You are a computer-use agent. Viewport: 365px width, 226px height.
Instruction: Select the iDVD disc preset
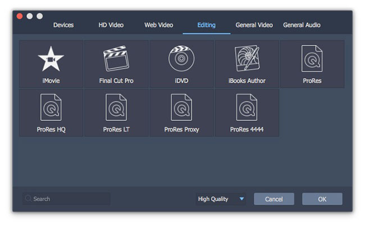click(181, 58)
